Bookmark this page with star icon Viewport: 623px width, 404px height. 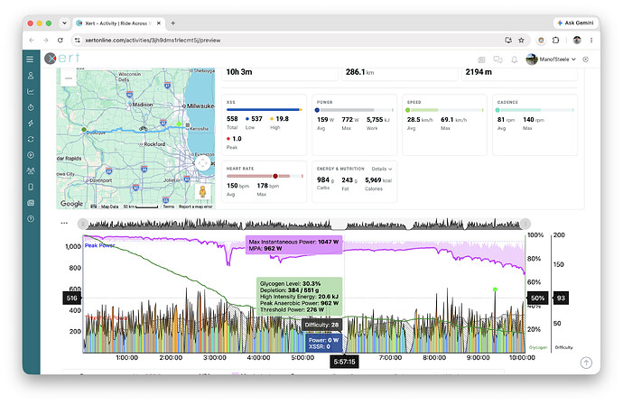521,40
